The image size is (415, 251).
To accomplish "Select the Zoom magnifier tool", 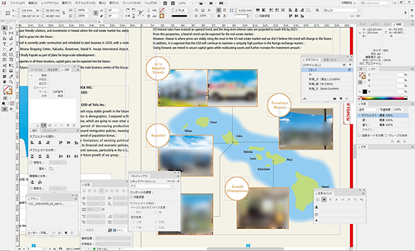I will click(11, 82).
